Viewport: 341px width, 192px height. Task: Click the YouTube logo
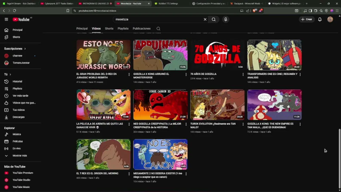21,19
